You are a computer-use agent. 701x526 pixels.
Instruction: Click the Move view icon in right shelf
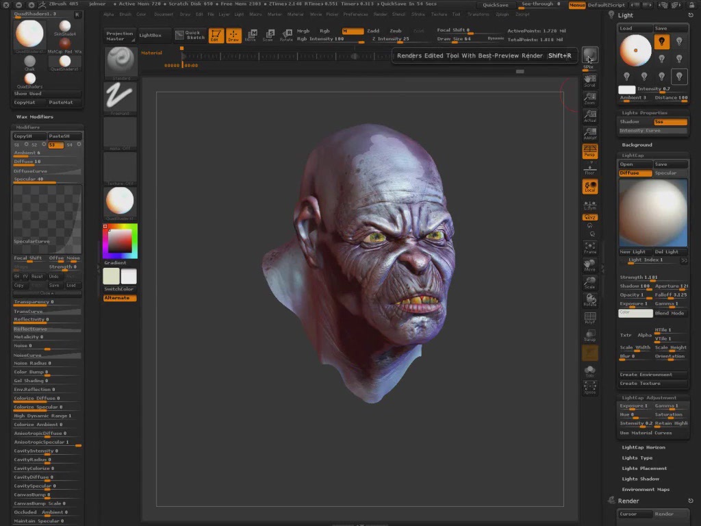pyautogui.click(x=589, y=265)
